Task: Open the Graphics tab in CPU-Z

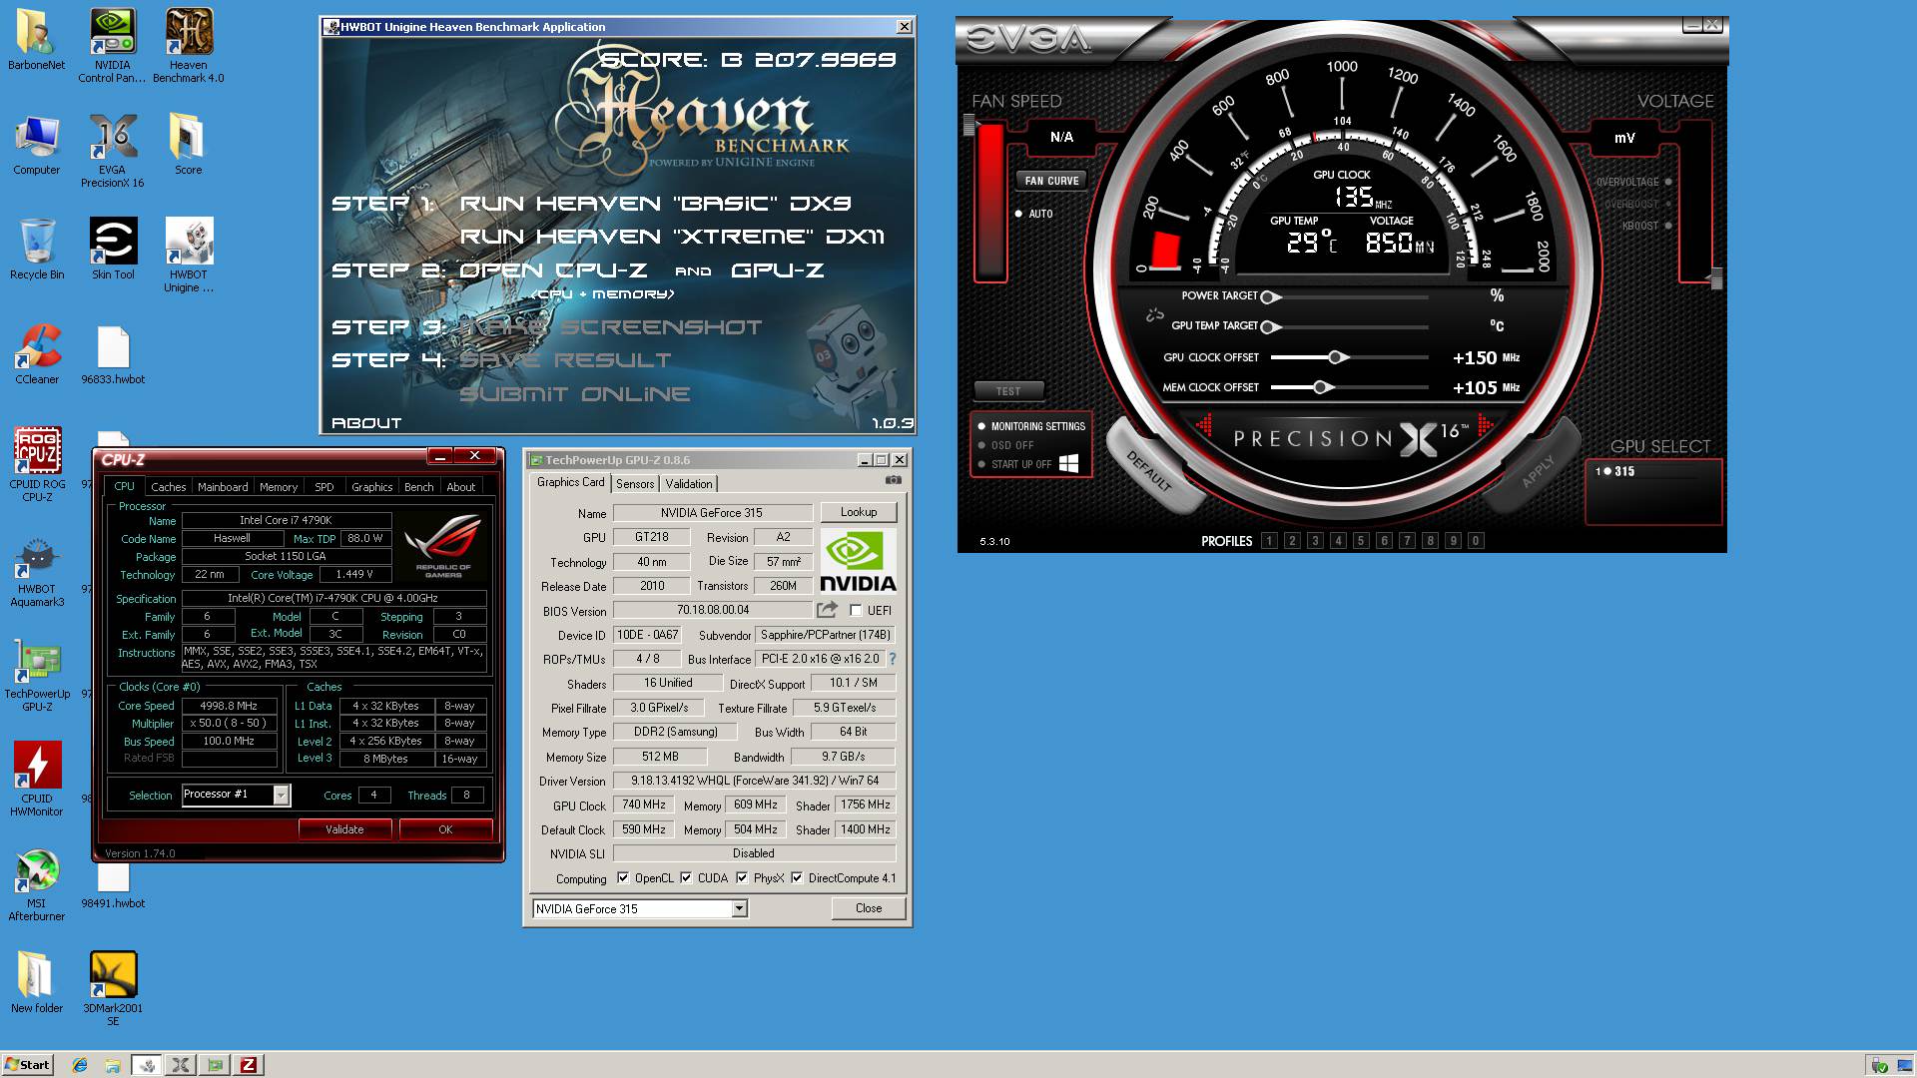Action: click(371, 487)
